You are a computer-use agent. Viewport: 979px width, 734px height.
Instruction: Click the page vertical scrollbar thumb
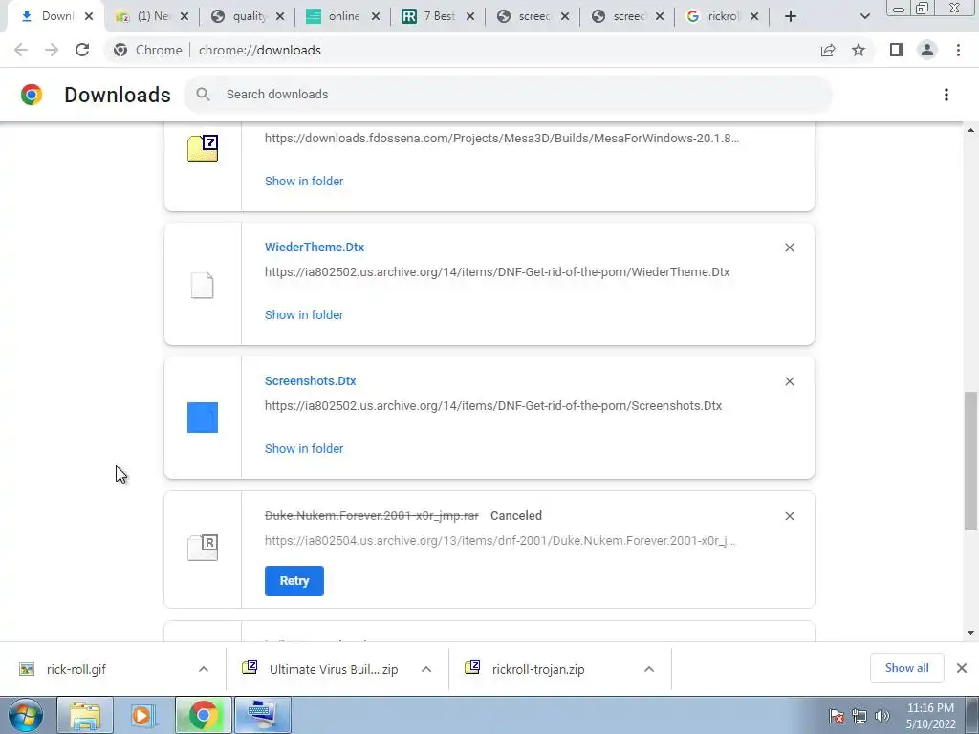click(x=969, y=462)
